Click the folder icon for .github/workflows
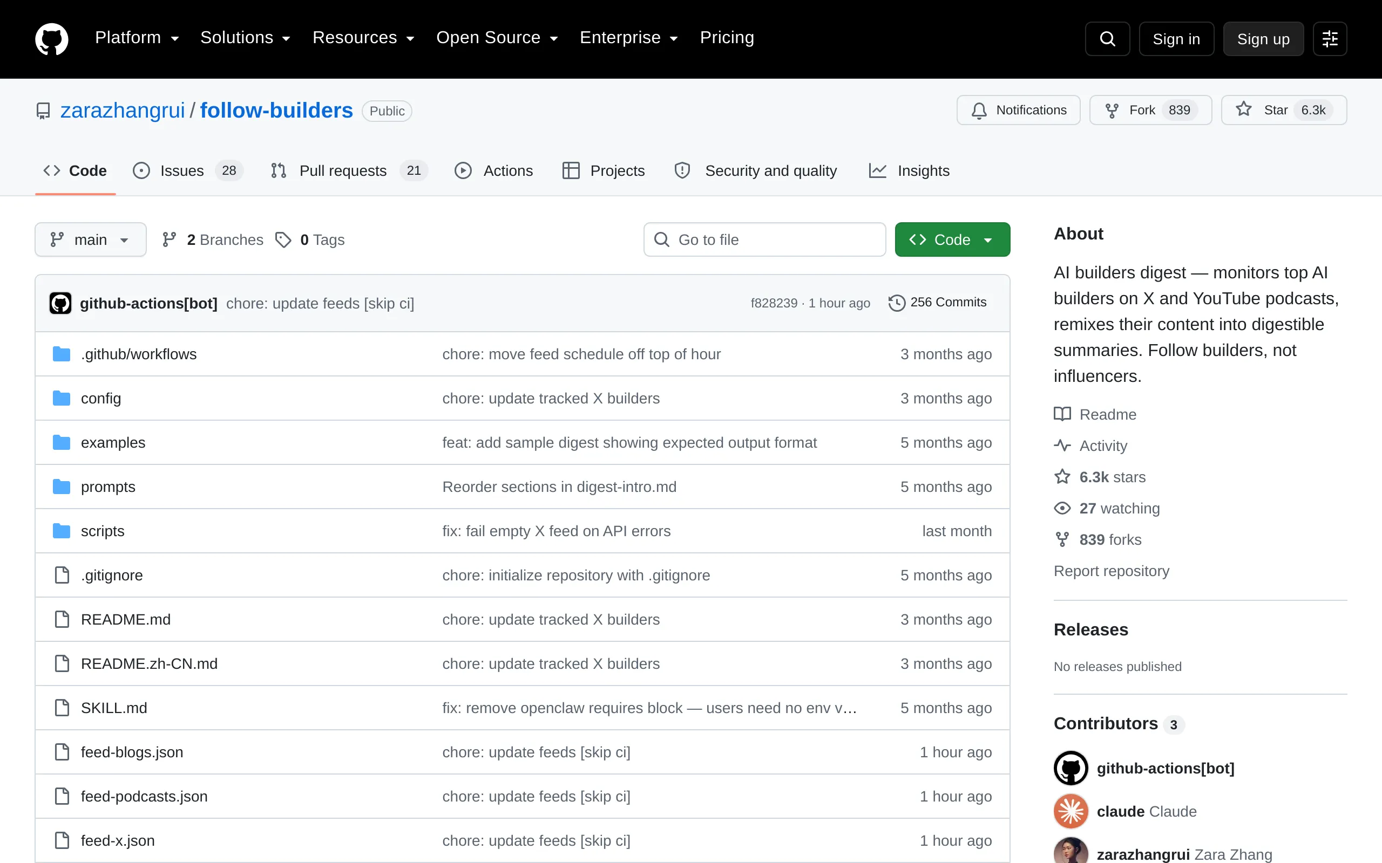Image resolution: width=1382 pixels, height=863 pixels. pos(61,354)
